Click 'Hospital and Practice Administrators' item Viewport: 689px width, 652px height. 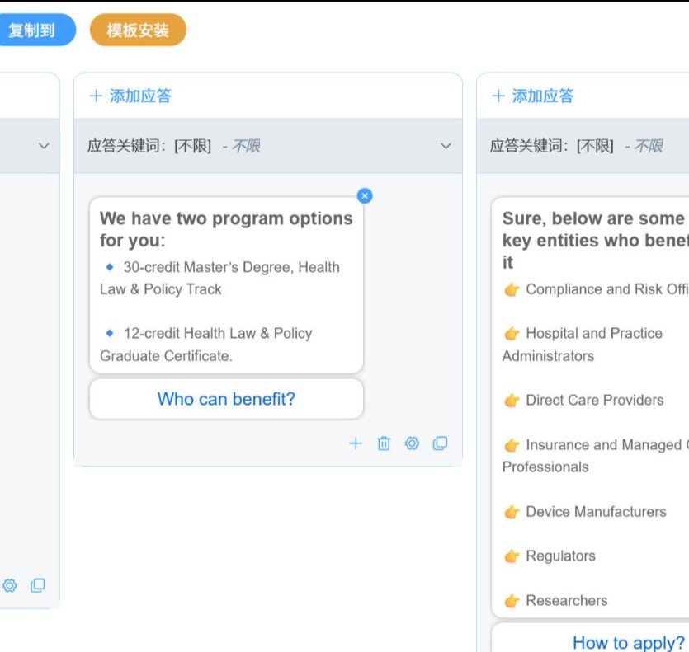[x=583, y=345]
